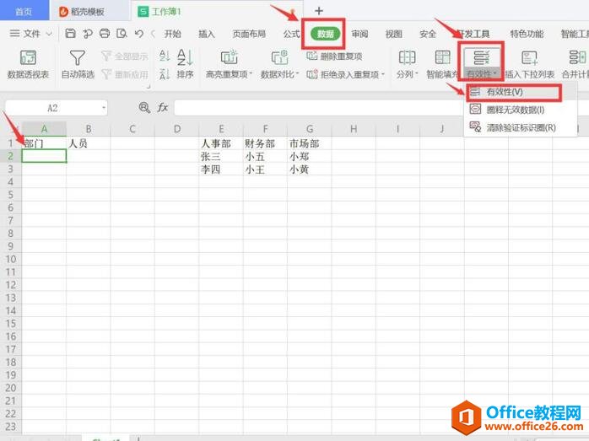Click the 重新应用 reapply filter button
Screen dimensions: 589x441
[125, 74]
